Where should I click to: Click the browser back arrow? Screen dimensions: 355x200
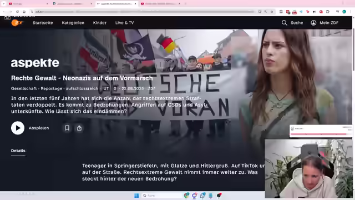4,12
